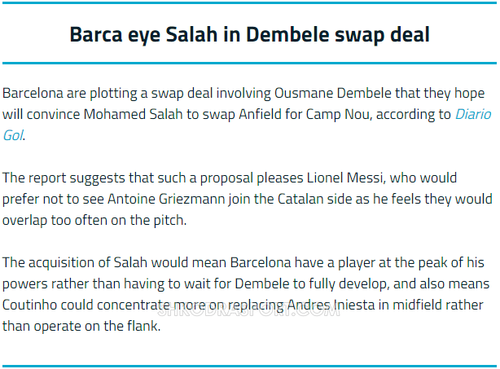Click 'The report suggests' at second paragraph start

coord(64,178)
